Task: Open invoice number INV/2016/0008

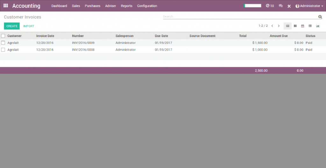Action: [83, 49]
